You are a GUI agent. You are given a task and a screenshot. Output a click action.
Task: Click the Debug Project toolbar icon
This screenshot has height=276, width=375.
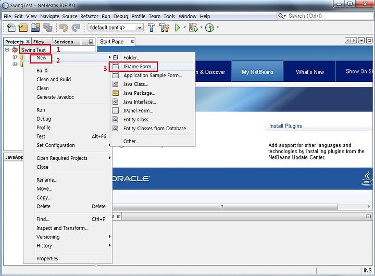pos(193,28)
